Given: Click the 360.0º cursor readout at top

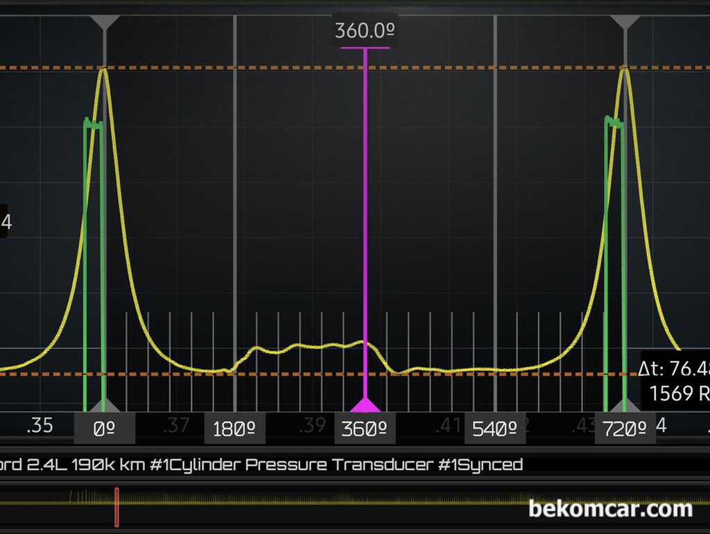Looking at the screenshot, I should pos(365,31).
